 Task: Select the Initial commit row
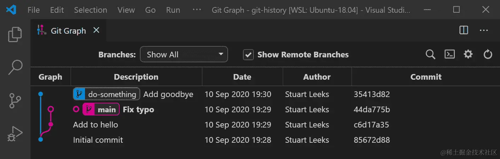265,140
